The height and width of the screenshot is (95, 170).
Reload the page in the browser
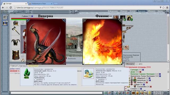pyautogui.click(x=11, y=8)
